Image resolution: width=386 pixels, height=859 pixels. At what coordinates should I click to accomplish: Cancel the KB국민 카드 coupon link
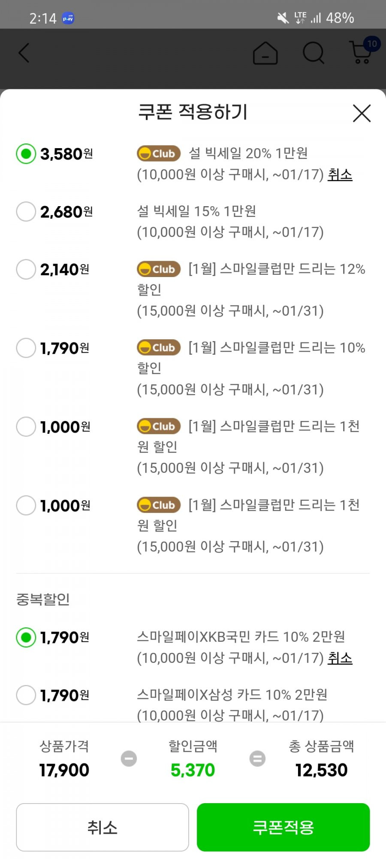(340, 658)
